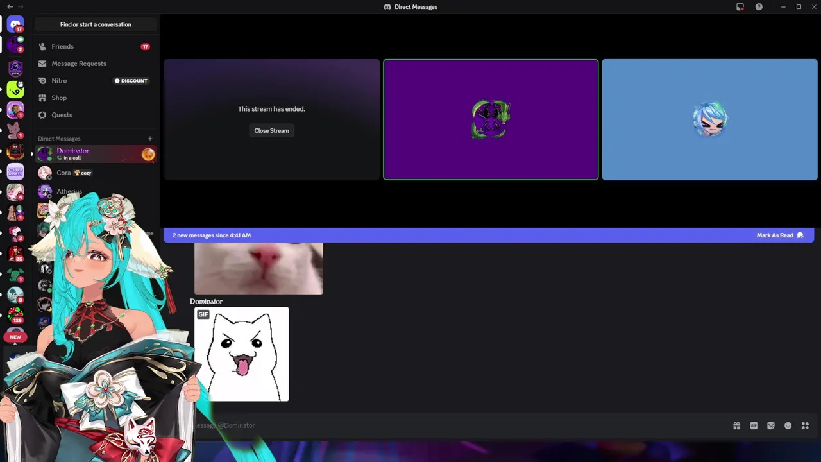Click the Nitro DISCOUNT badge

pos(131,81)
